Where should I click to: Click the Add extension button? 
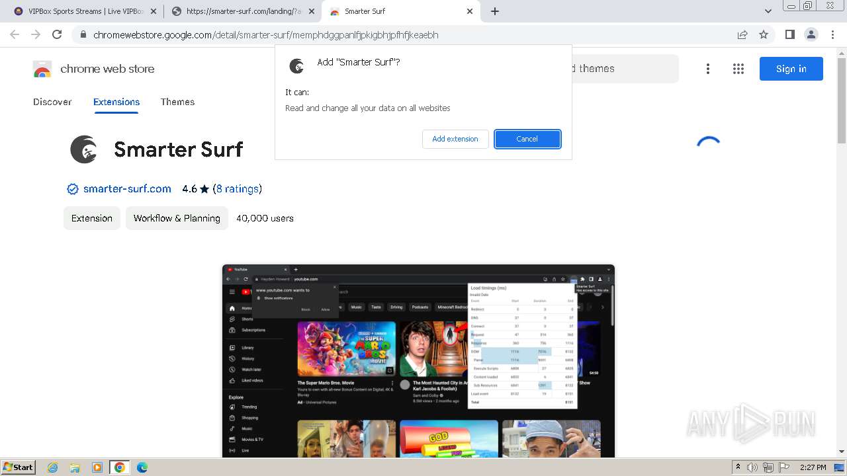455,139
